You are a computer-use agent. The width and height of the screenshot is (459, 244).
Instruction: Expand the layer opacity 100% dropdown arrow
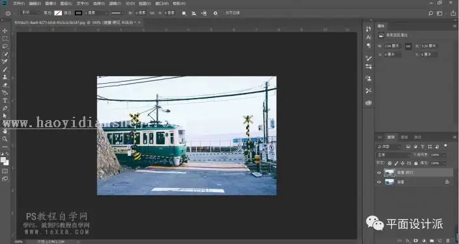click(444, 154)
